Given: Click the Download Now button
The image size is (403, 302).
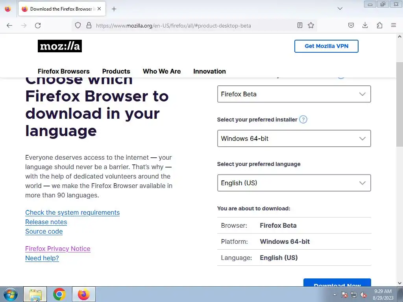Looking at the screenshot, I should (337, 282).
